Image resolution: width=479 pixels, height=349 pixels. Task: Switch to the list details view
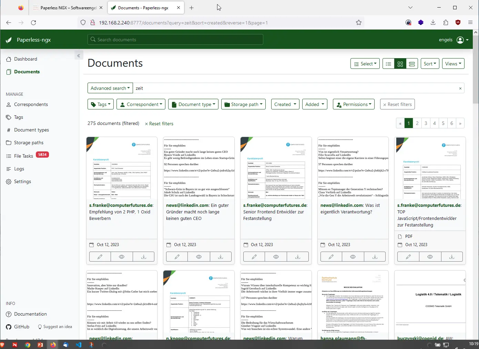[x=388, y=64]
